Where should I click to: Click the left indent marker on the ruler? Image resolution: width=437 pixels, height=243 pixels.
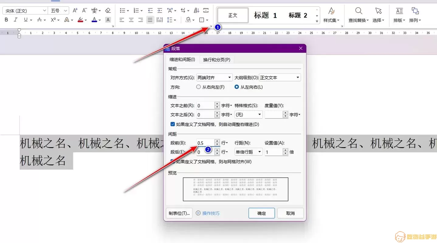(x=19, y=36)
